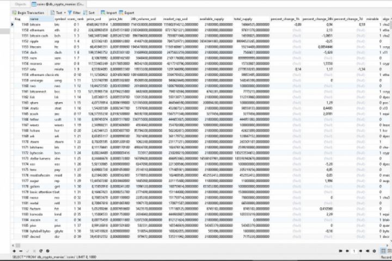392x261 pixels.
Task: Select the percent_change_1h column header
Action: (286, 19)
